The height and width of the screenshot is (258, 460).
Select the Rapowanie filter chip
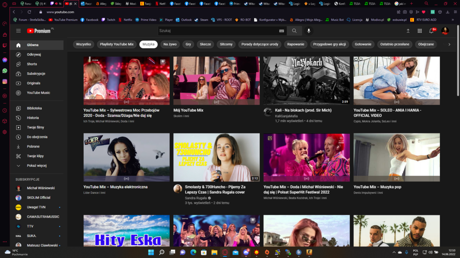coord(296,44)
